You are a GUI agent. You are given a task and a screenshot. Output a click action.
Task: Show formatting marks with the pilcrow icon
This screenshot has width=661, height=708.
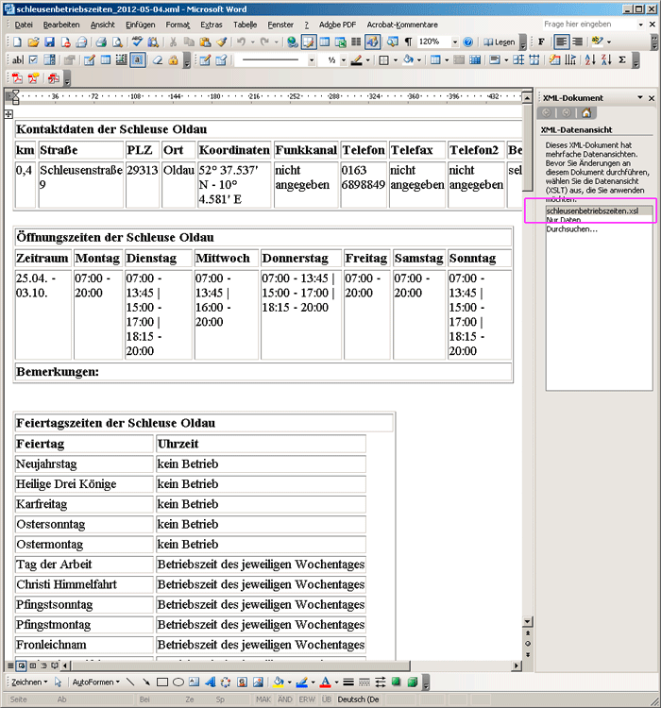tap(408, 42)
